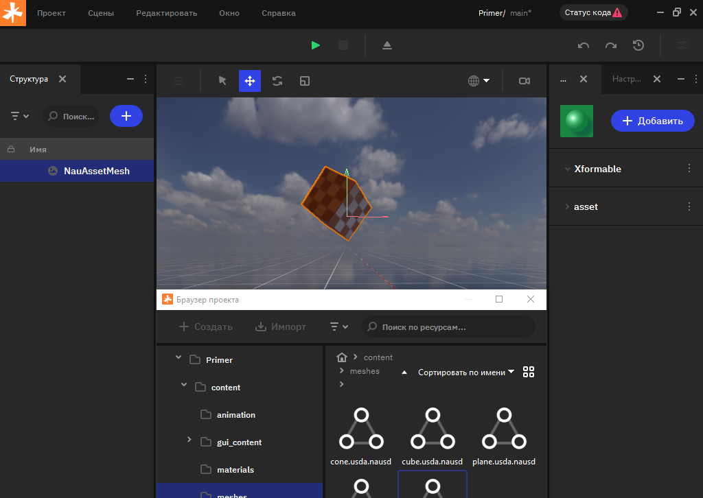Activate the Scale tool icon
Viewport: 703px width, 498px height.
click(305, 81)
